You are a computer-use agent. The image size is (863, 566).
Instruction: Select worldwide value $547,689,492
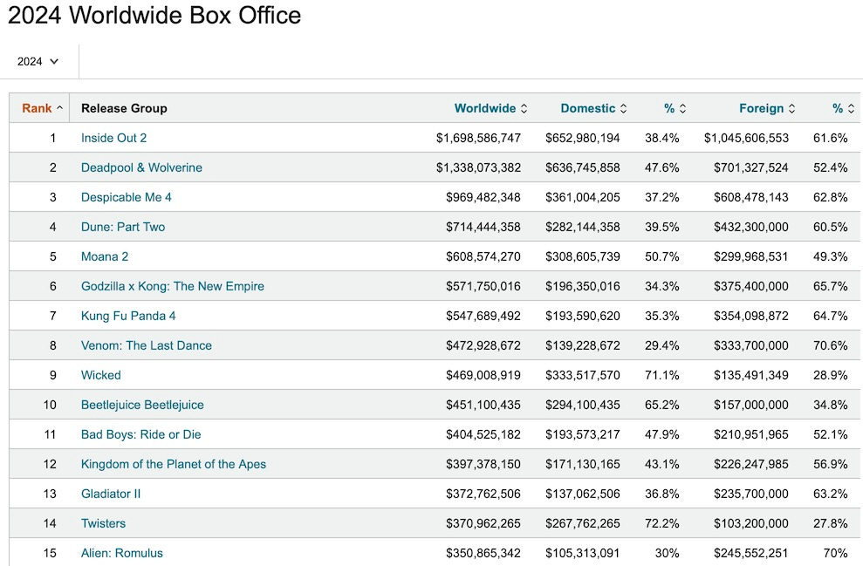pos(483,317)
